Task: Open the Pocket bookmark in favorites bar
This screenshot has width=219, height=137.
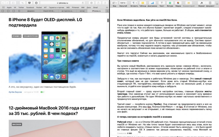Action: (x=39, y=7)
